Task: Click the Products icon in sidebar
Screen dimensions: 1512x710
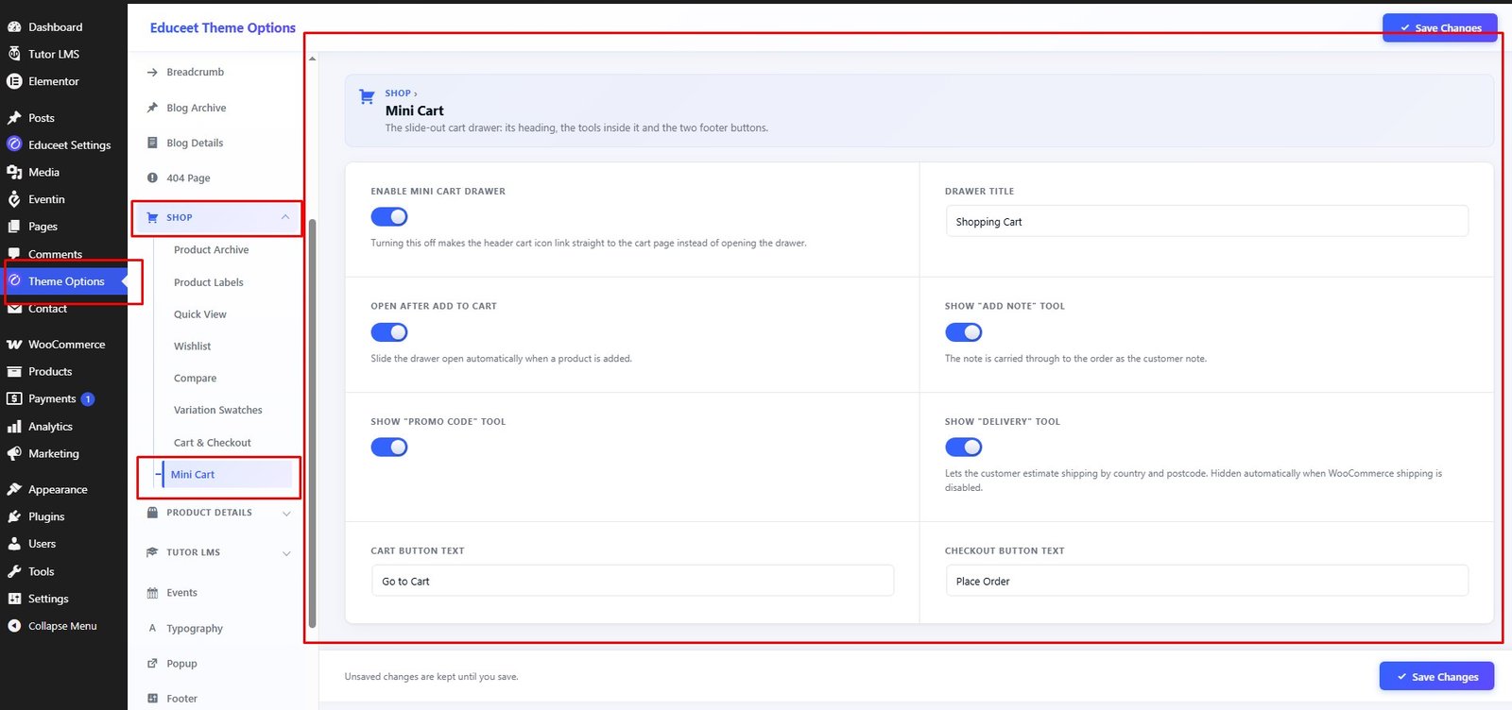Action: (14, 372)
